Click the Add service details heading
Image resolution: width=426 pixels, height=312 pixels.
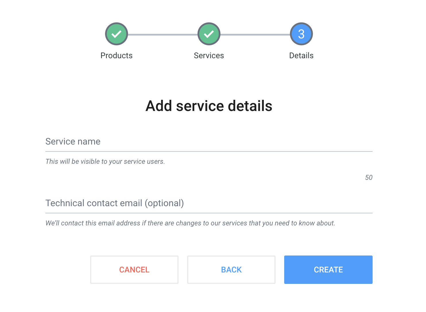[x=209, y=106]
